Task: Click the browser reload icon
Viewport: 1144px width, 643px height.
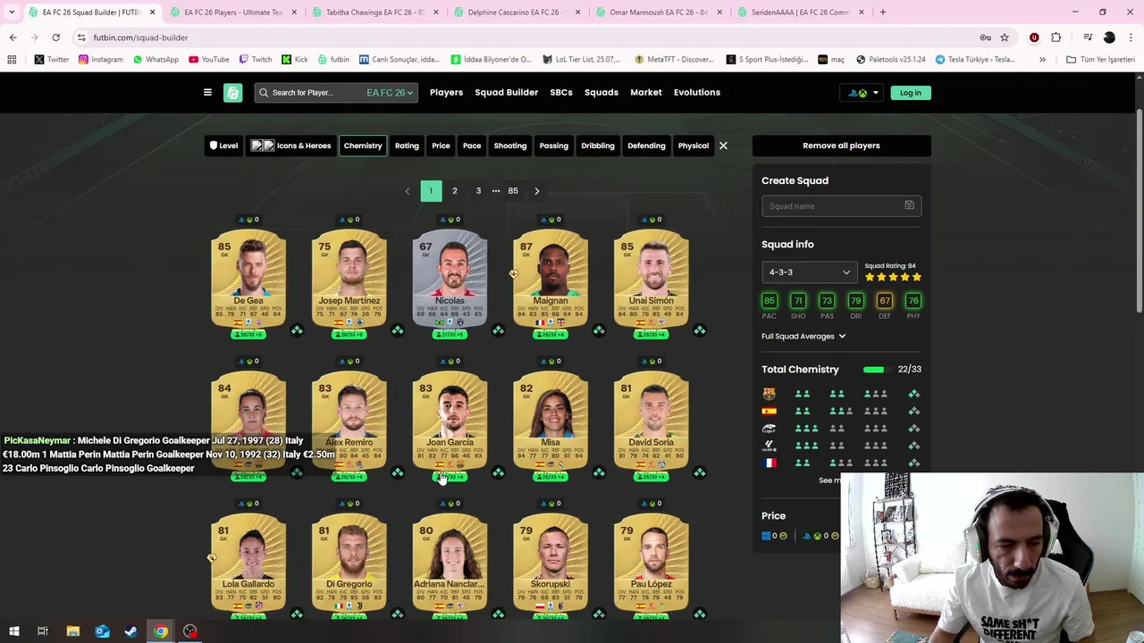Action: tap(55, 38)
